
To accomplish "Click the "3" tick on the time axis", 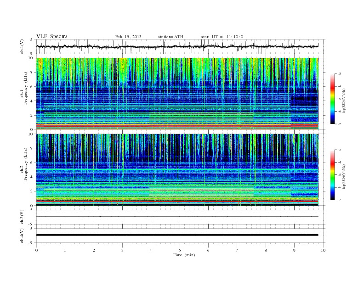I will (122, 250).
